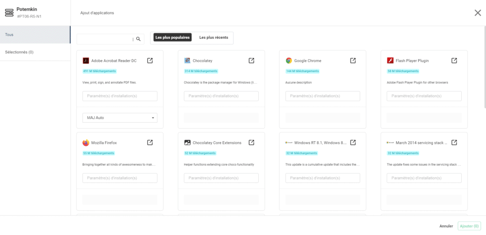This screenshot has width=486, height=235.
Task: Click the Adobe Acrobat Reader logo icon
Action: click(86, 61)
